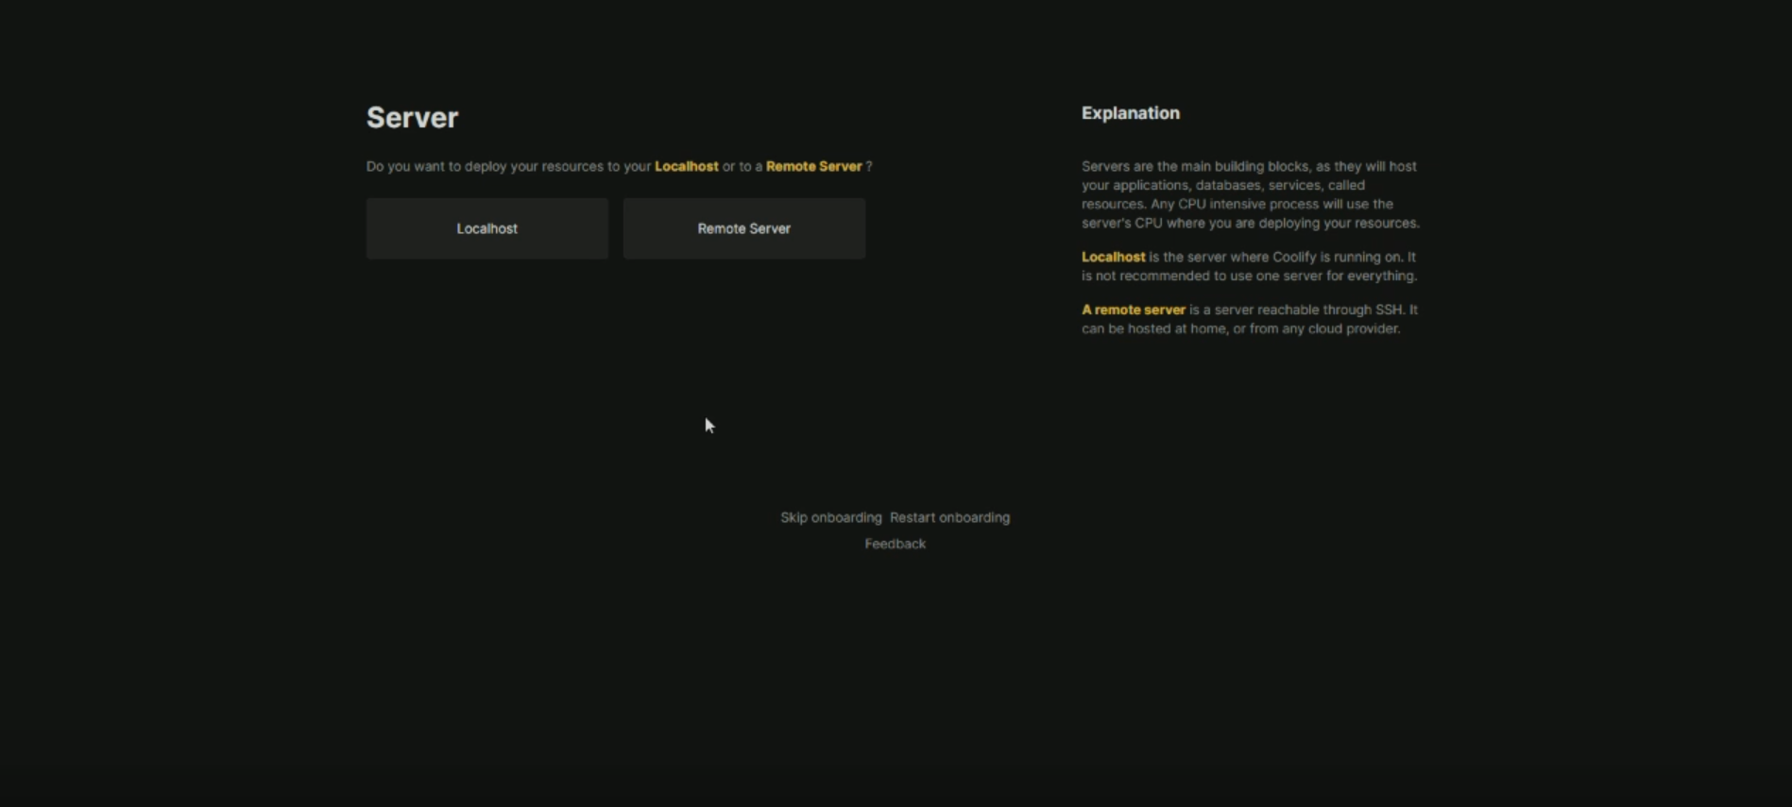Select the Remote Server button

click(743, 228)
